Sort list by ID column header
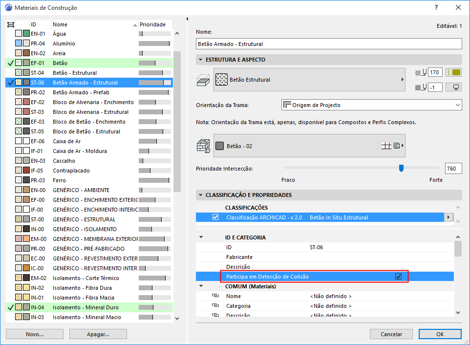 [x=33, y=24]
